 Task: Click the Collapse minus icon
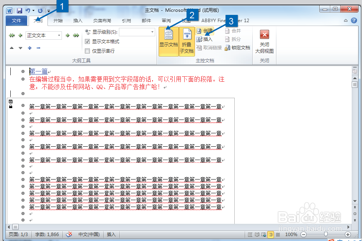click(38, 48)
